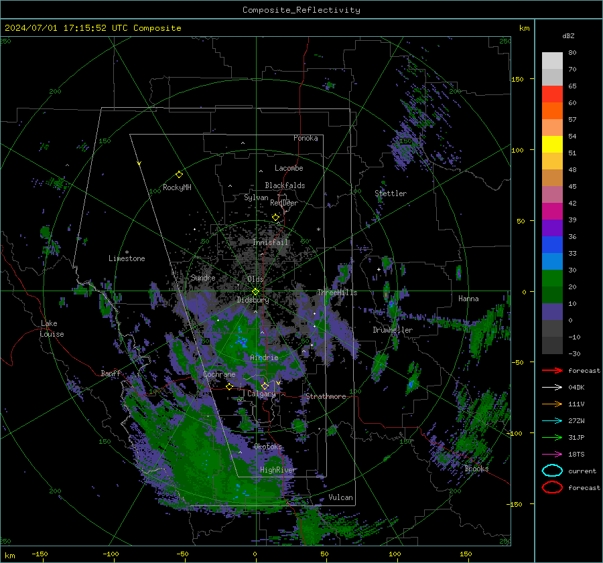This screenshot has width=603, height=563.
Task: Click the Stettler city label
Action: (x=391, y=193)
